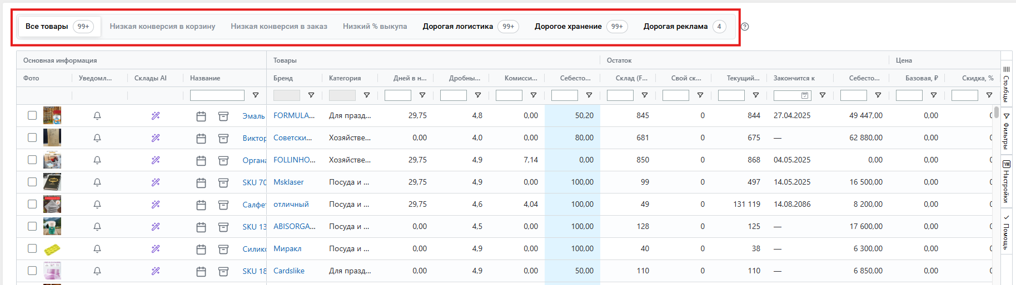Click help question mark icon beside tabs
The image size is (1016, 285).
click(x=745, y=27)
